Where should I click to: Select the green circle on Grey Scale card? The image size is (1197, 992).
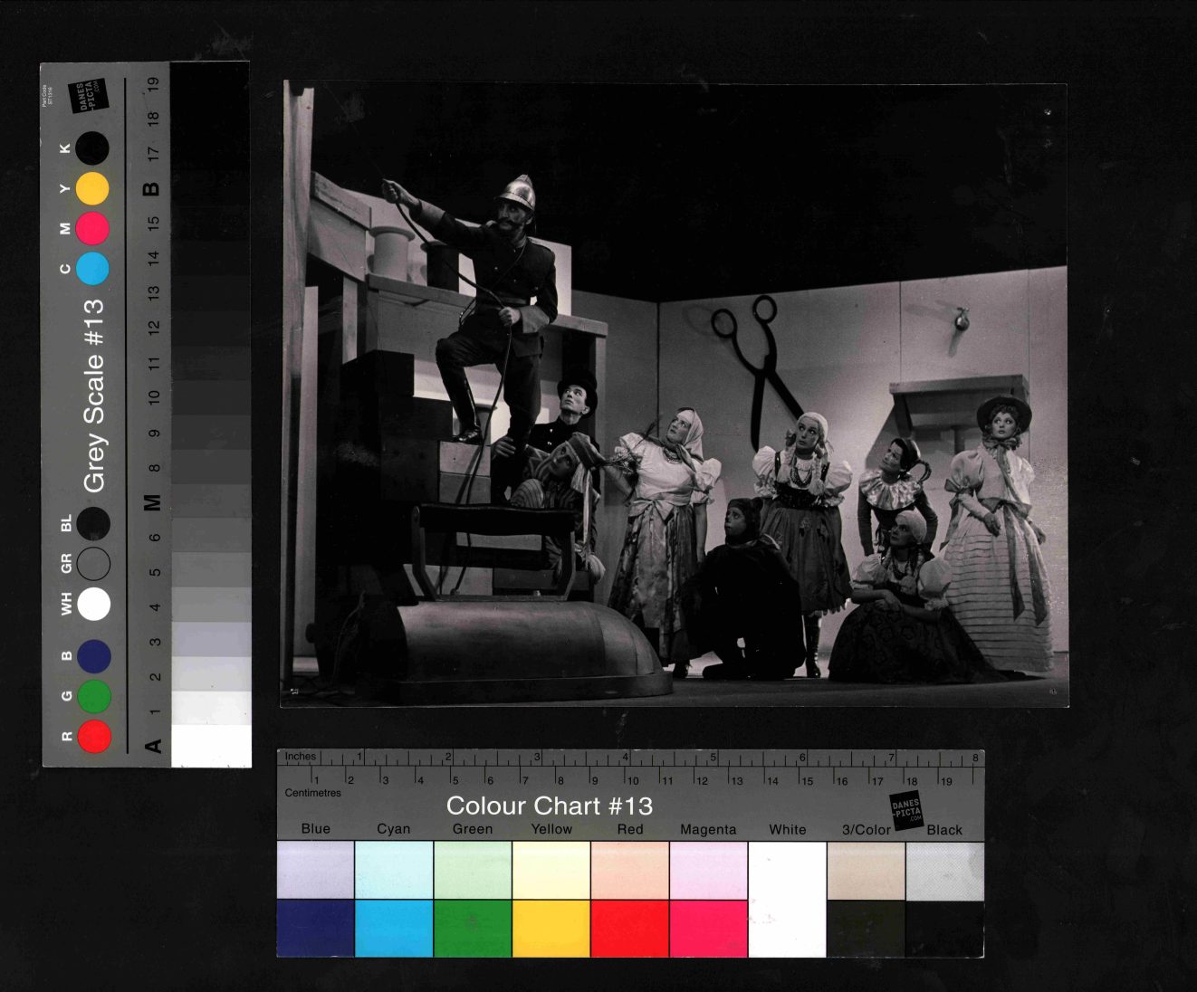[94, 696]
